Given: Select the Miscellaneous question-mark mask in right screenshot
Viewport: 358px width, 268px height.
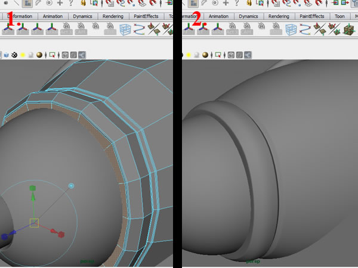Looking at the screenshot, I should [237, 3].
